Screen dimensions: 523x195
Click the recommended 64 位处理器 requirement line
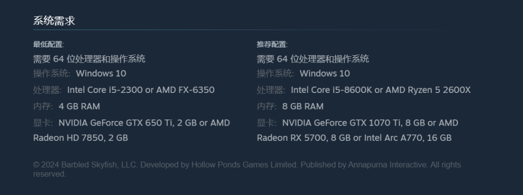(x=313, y=59)
